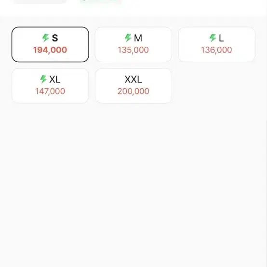267x267 pixels.
Task: Tap the bold S size letter
Action: [55, 38]
